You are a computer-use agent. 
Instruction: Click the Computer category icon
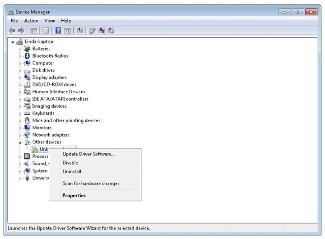click(27, 63)
